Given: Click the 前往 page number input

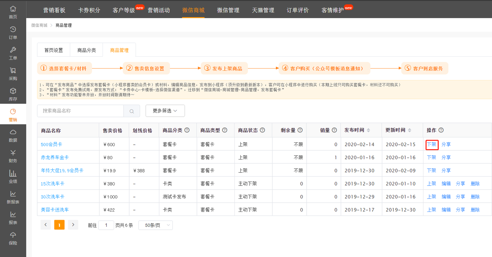Looking at the screenshot, I should (x=106, y=225).
